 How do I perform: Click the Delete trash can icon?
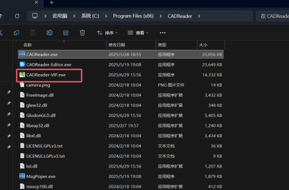pos(82,33)
